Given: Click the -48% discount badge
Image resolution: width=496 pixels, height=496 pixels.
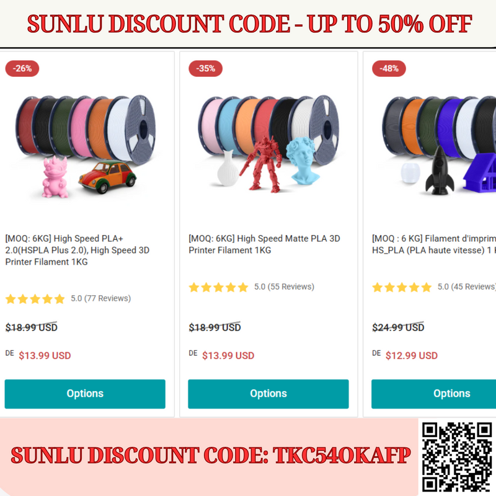Looking at the screenshot, I should coord(389,68).
